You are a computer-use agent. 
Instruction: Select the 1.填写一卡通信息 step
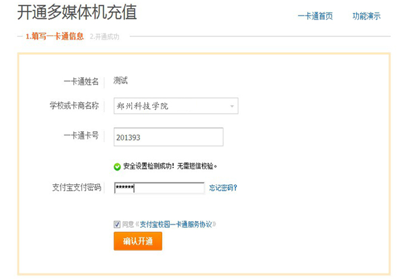click(x=54, y=36)
